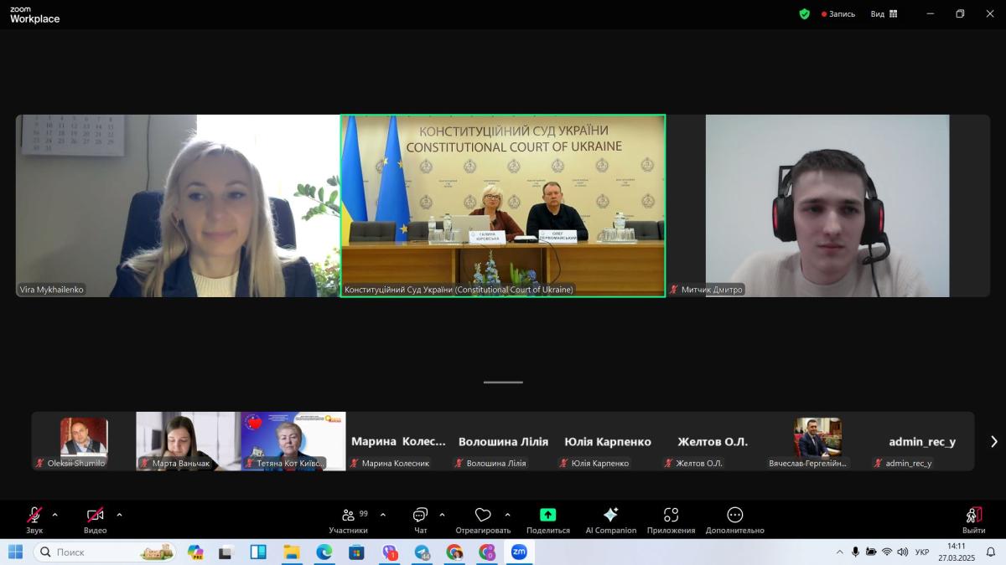Open the View layout menu
Image resolution: width=1006 pixels, height=565 pixels.
(x=884, y=13)
